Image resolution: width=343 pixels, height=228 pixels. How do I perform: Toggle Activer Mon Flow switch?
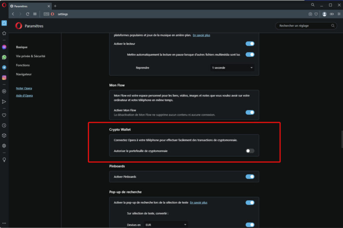(x=250, y=112)
